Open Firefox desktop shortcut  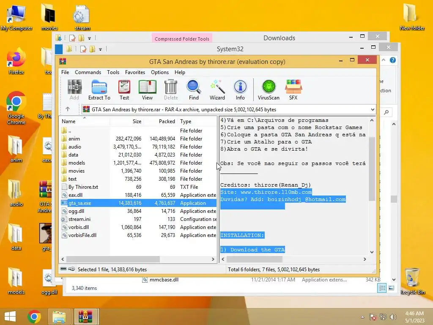point(16,61)
